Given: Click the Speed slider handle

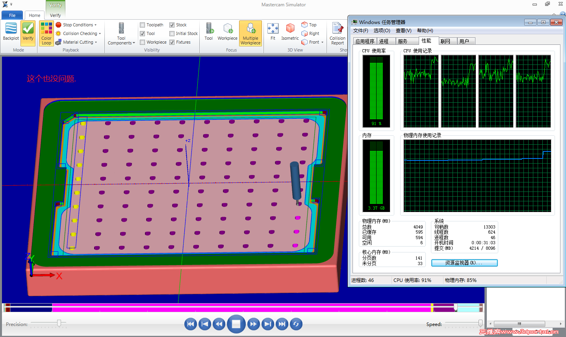Looking at the screenshot, I should [x=480, y=323].
